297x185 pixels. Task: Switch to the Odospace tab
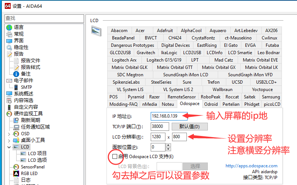click(190, 104)
